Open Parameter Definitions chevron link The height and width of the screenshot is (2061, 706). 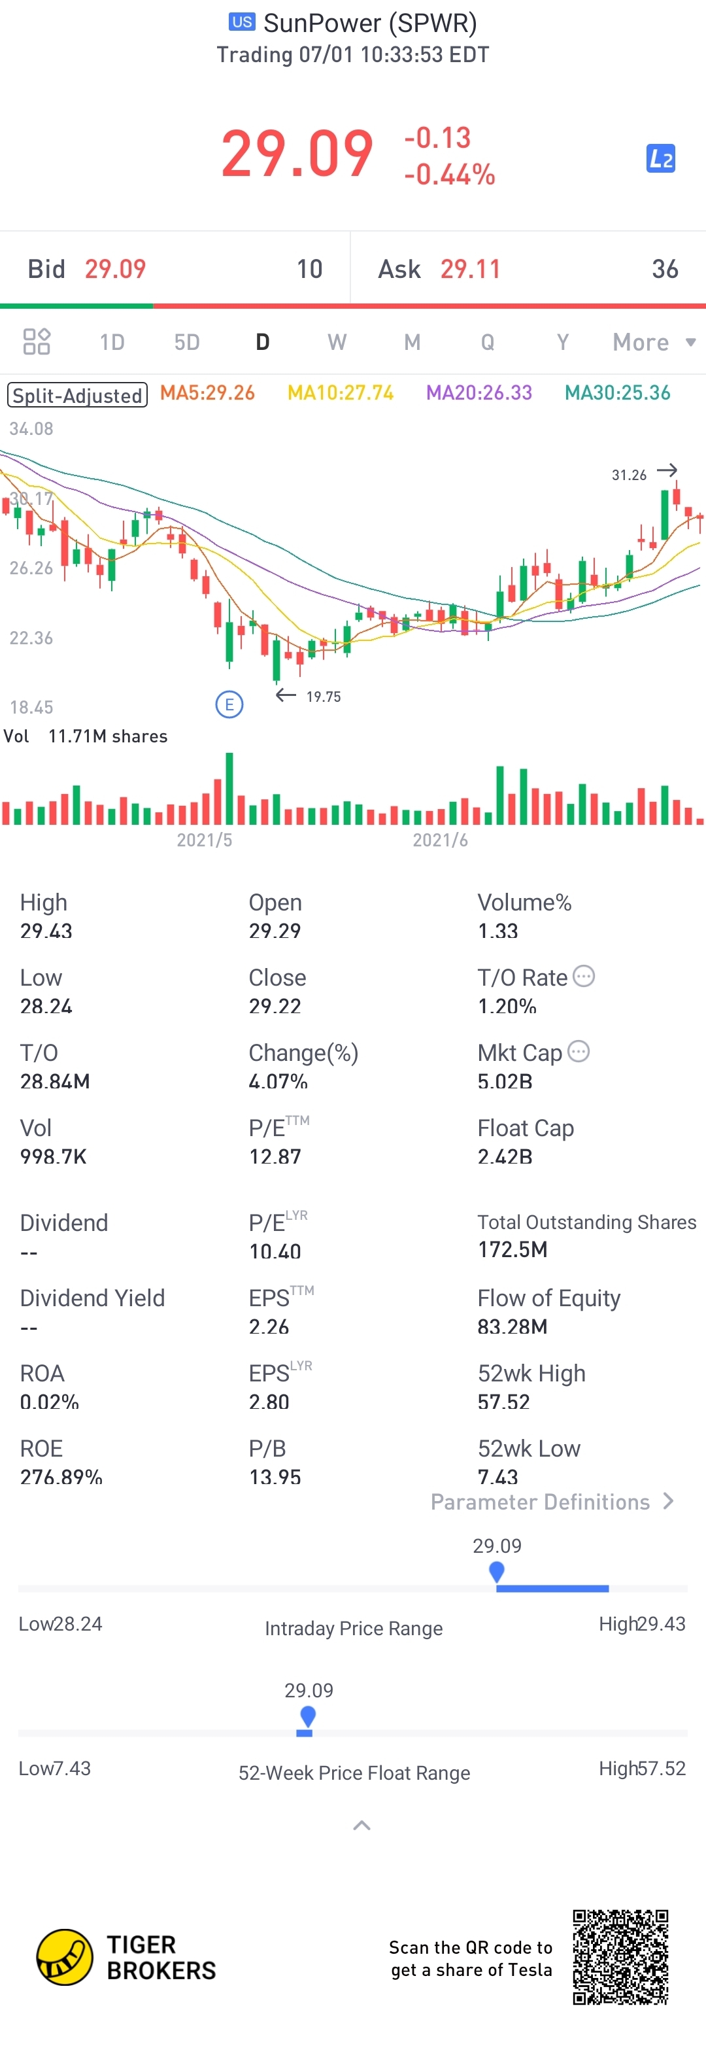pos(552,1502)
